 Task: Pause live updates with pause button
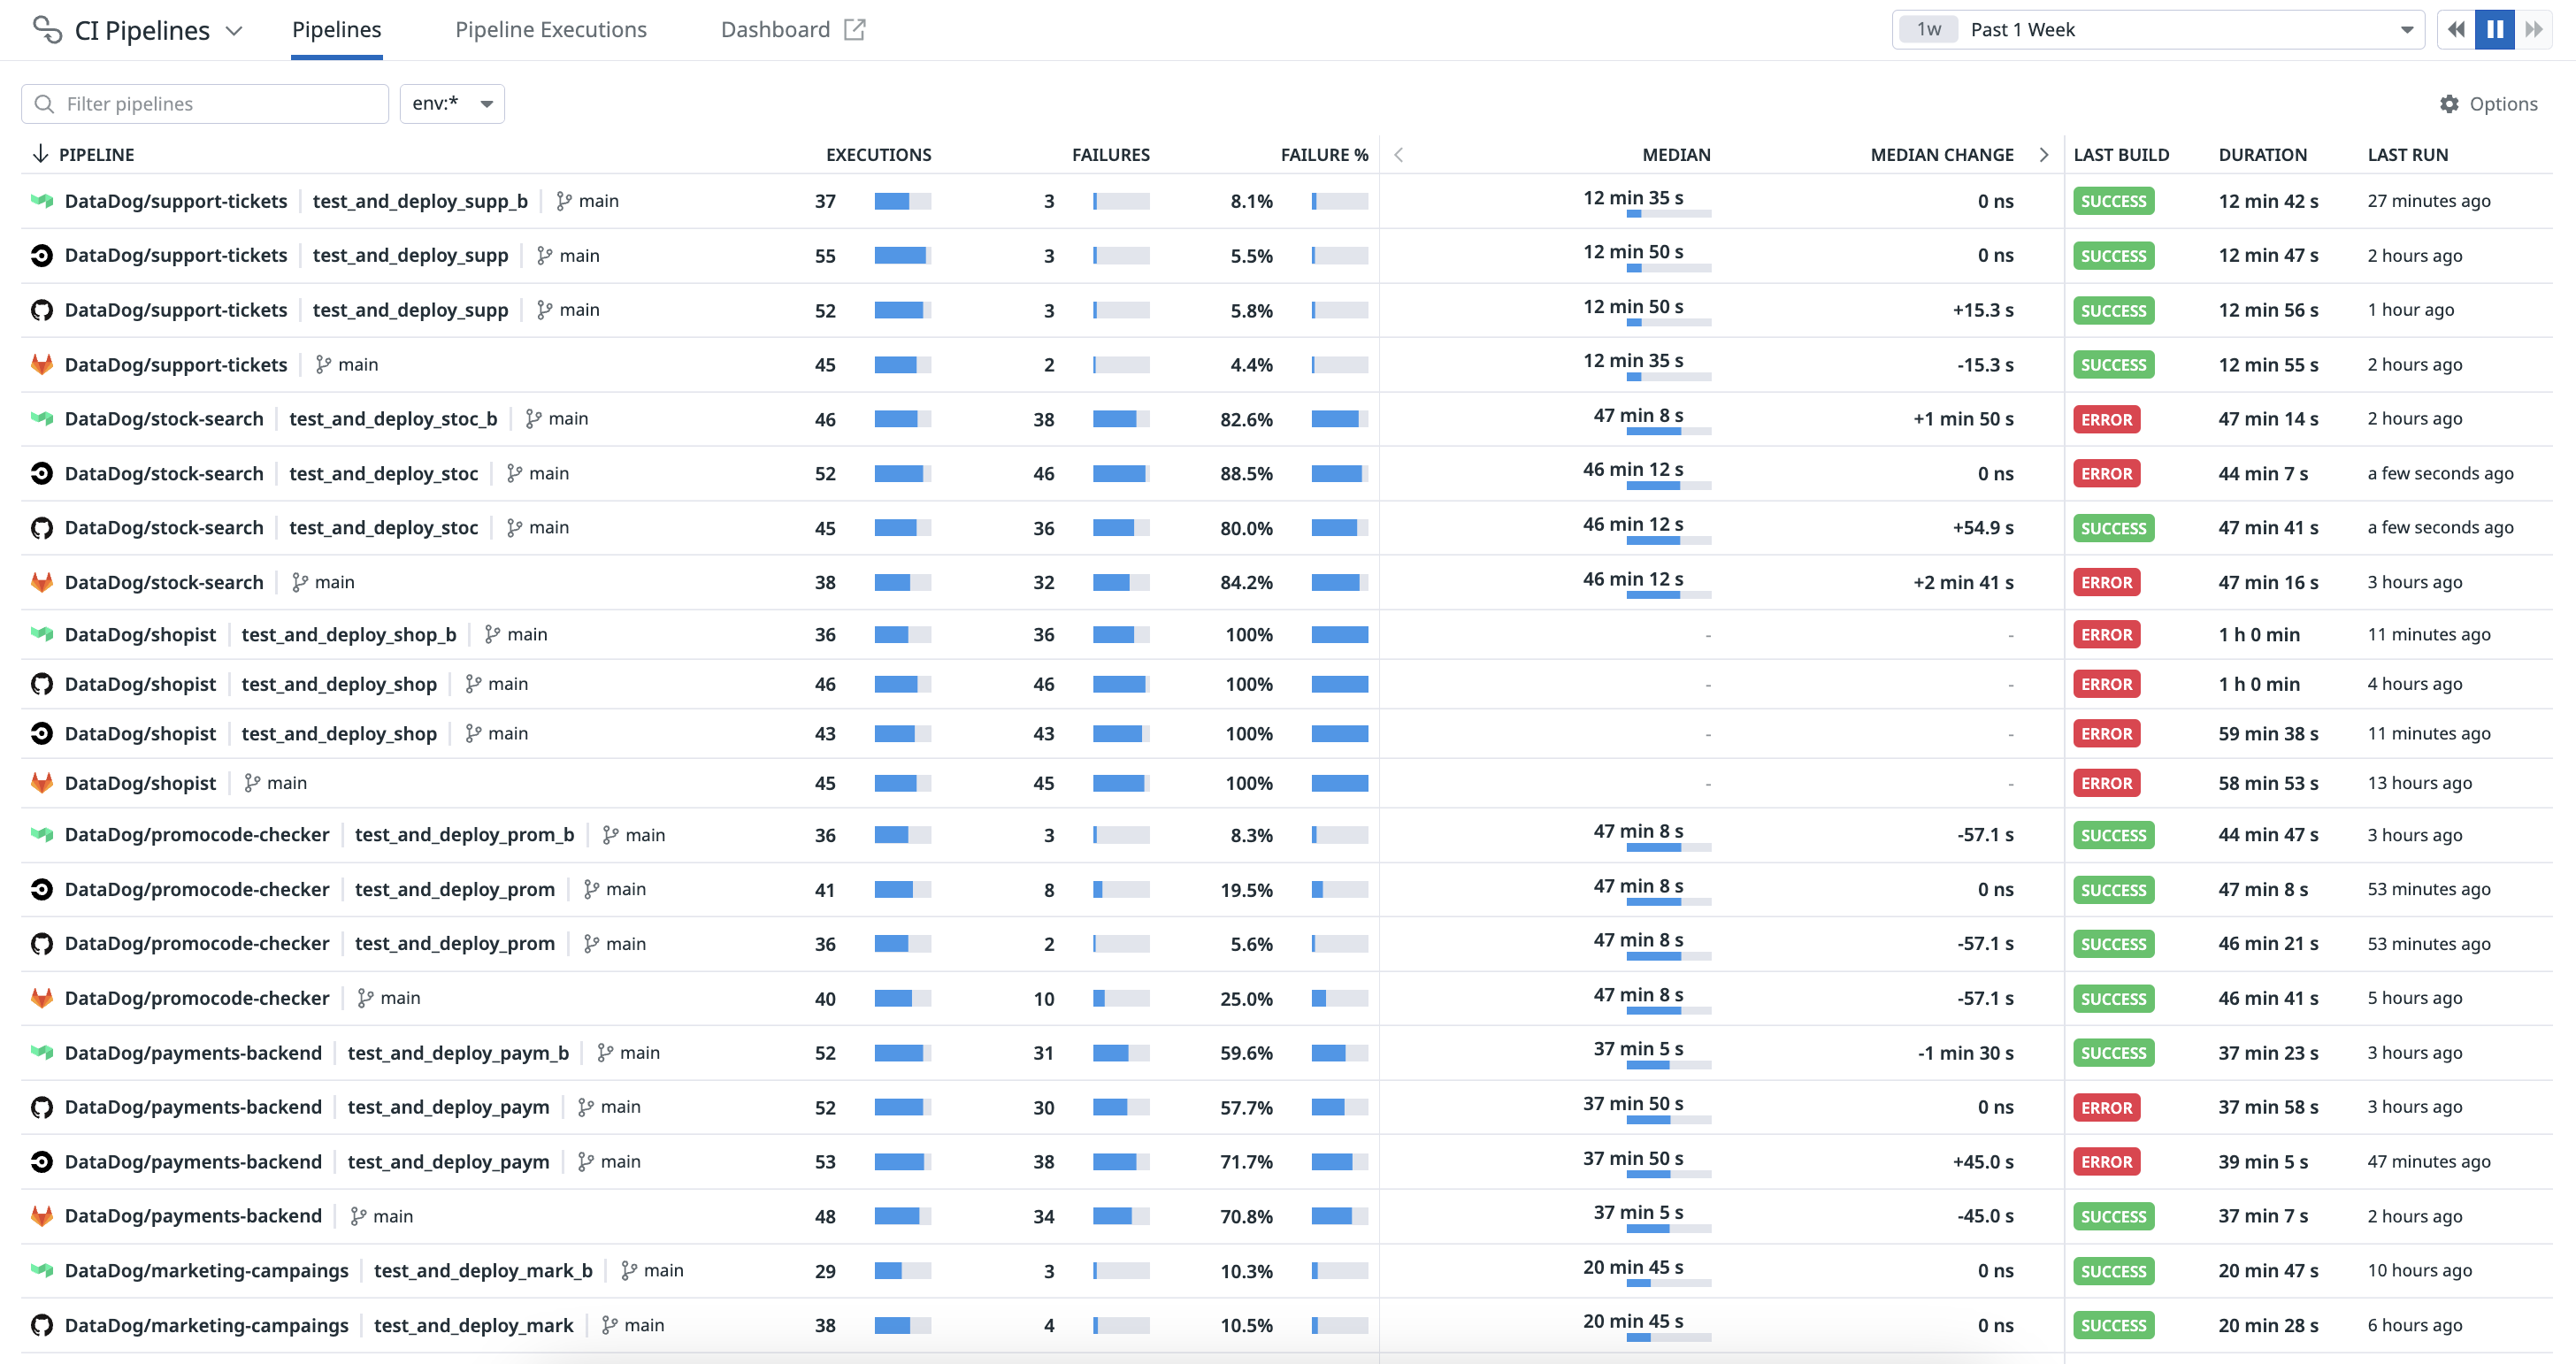click(2495, 30)
